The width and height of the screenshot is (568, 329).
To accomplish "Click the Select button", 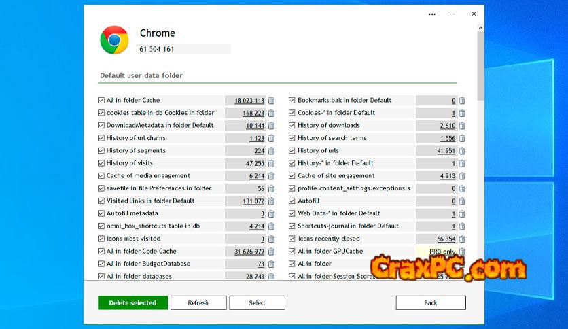I will (257, 302).
